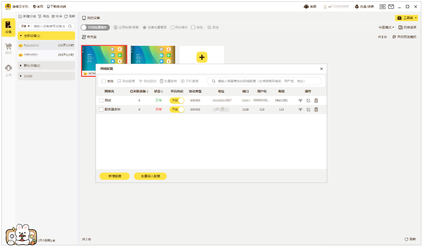Click the delete icon for 测试 row
The height and width of the screenshot is (247, 423).
316,101
